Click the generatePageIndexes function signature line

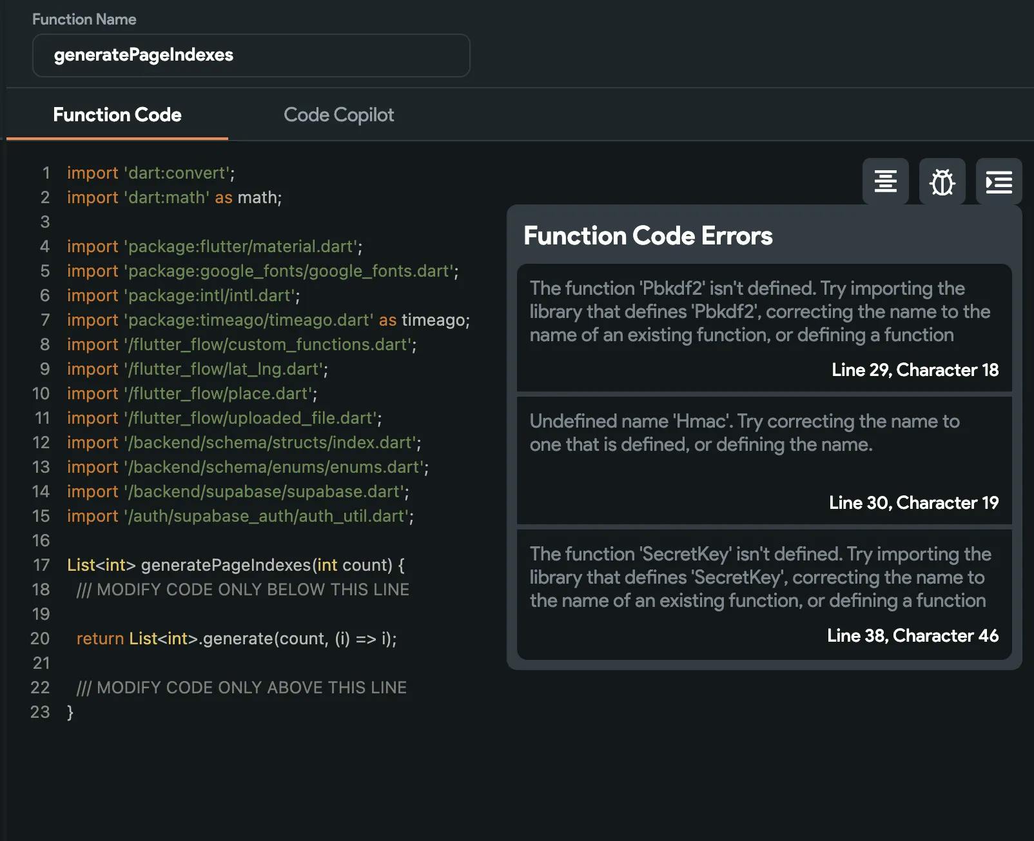click(x=235, y=565)
